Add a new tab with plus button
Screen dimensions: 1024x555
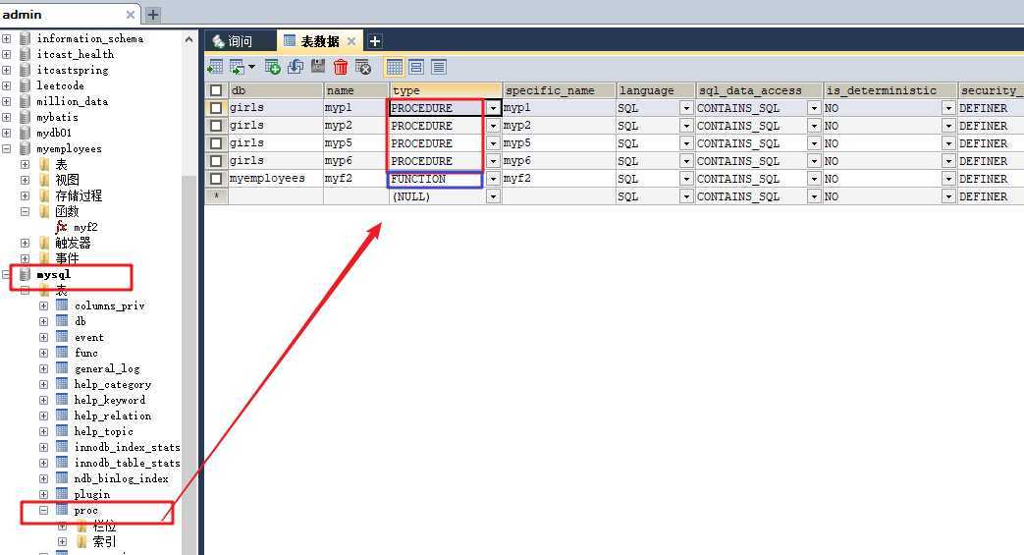pyautogui.click(x=375, y=41)
